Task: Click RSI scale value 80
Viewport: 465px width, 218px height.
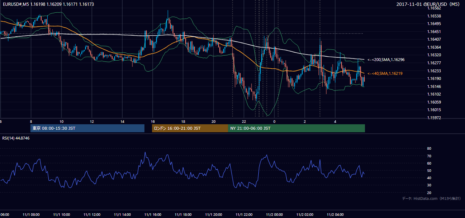Action: (429, 149)
